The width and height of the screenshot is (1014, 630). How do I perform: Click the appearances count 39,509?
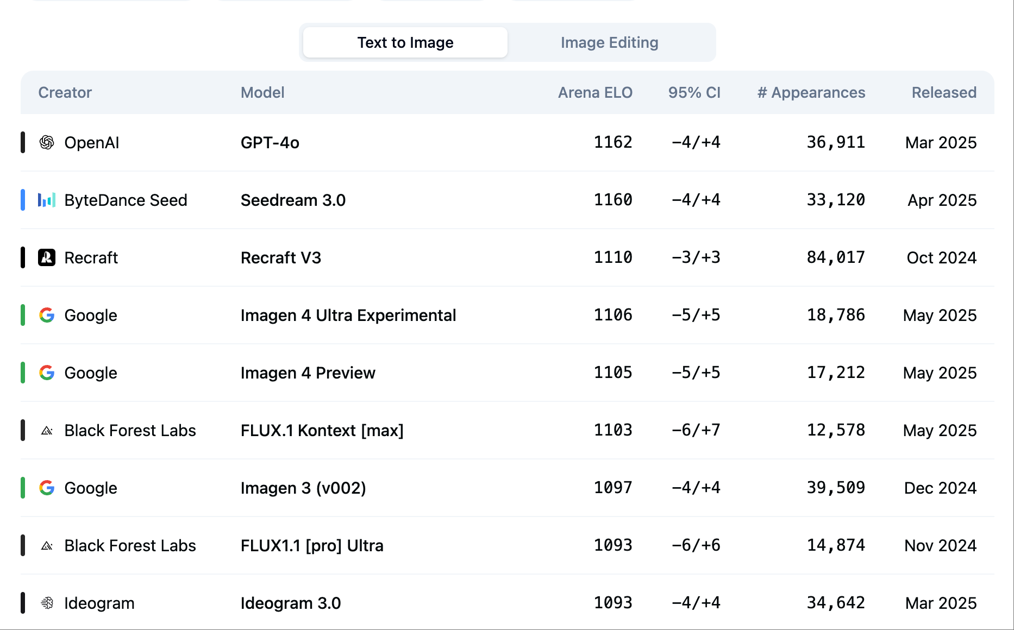(836, 488)
